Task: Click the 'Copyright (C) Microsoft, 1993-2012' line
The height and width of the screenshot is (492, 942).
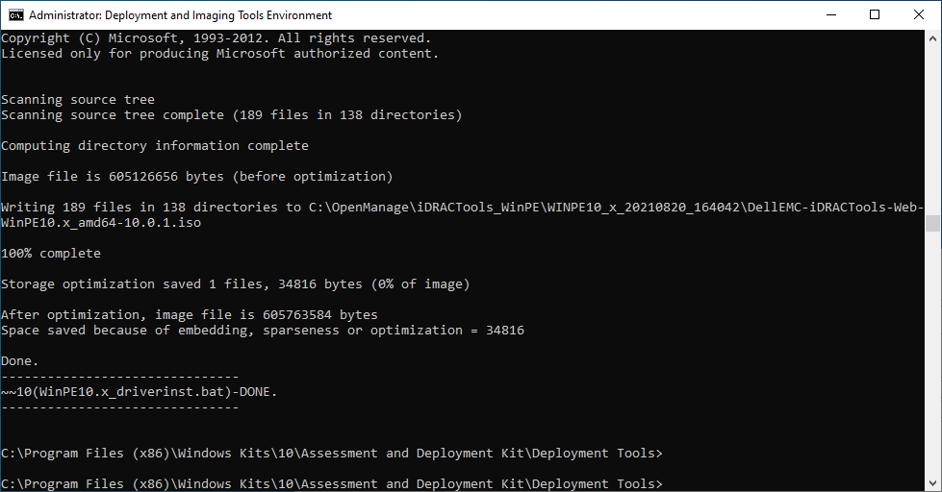Action: point(216,38)
